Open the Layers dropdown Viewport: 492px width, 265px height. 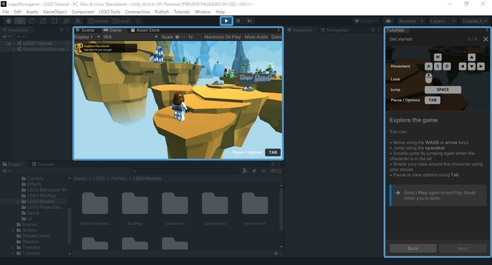click(442, 21)
